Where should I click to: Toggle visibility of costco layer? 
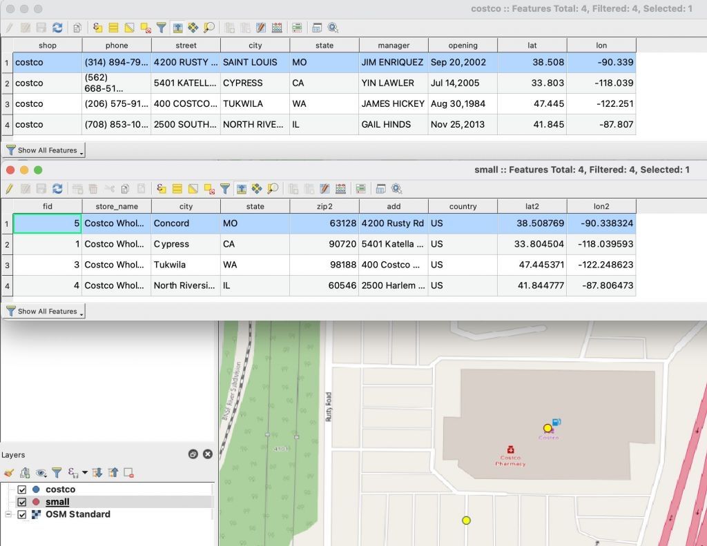pyautogui.click(x=21, y=489)
